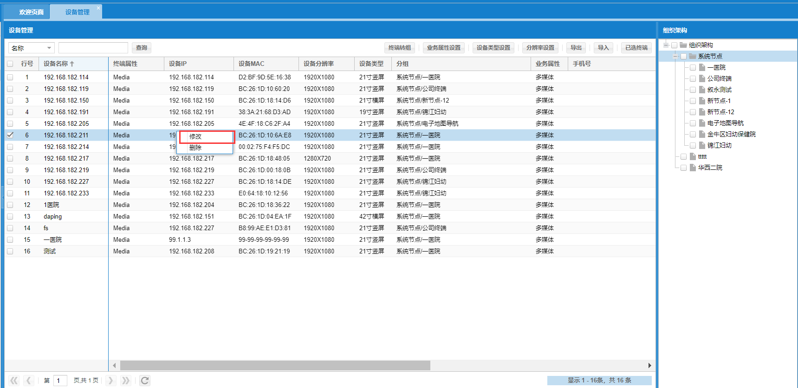Check the row for 192.168.182.114

pyautogui.click(x=10, y=78)
